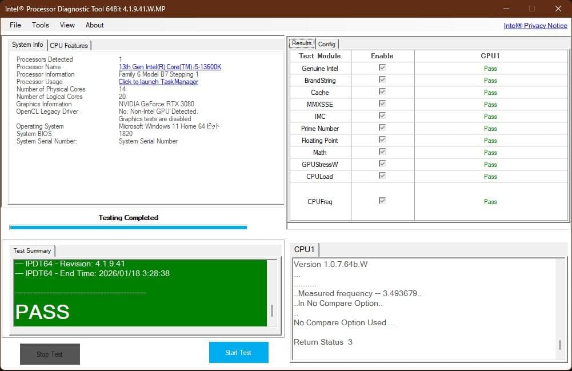This screenshot has height=371, width=572.
Task: Open the Tools menu
Action: (40, 25)
